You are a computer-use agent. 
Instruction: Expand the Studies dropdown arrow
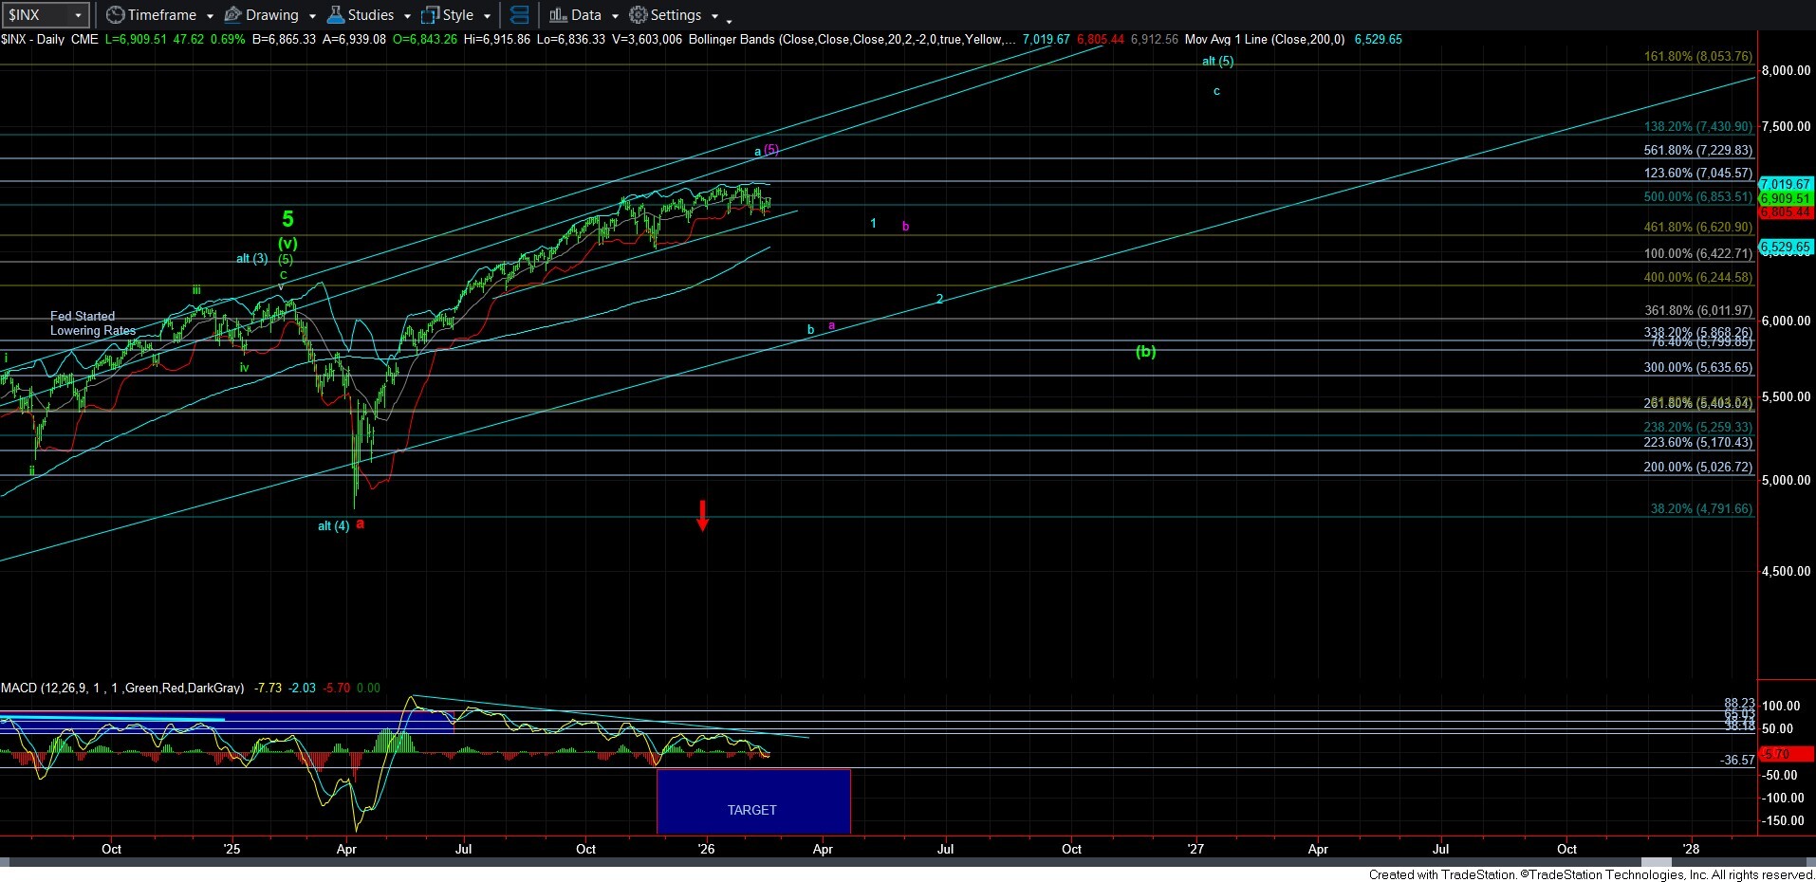[407, 16]
